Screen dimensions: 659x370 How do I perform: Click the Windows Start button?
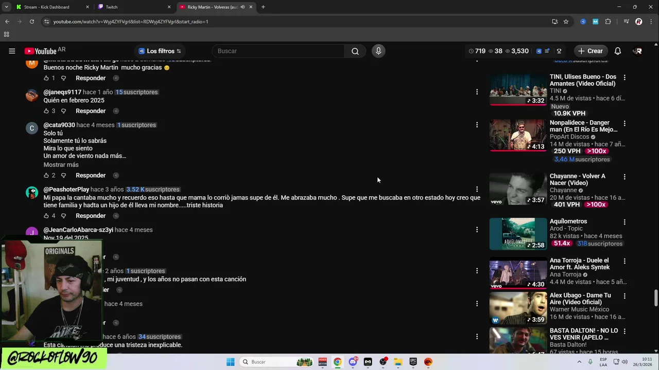tap(230, 362)
